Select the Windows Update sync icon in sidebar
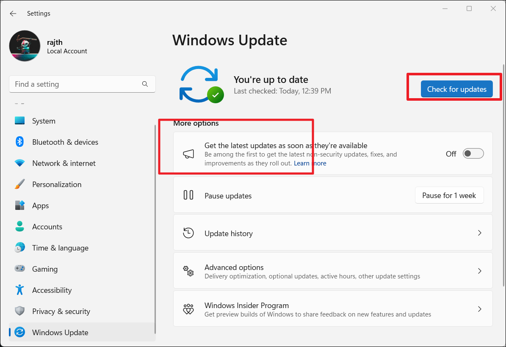Screen dimensions: 506x347 [x=19, y=332]
